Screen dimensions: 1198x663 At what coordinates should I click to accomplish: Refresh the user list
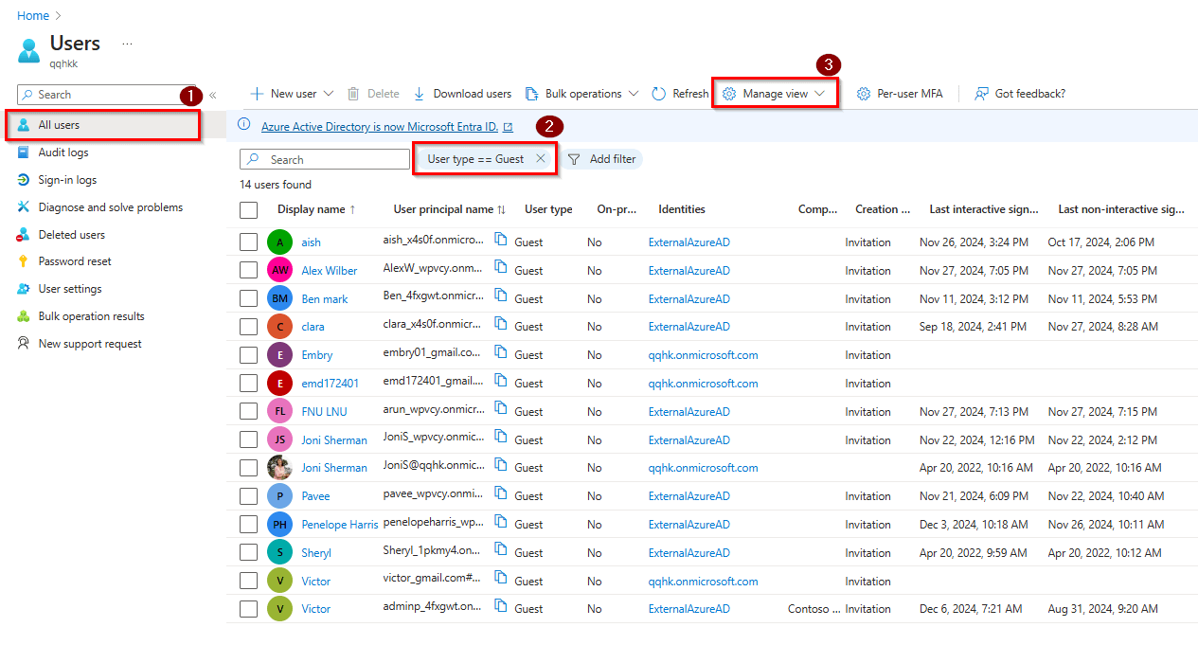(x=659, y=93)
